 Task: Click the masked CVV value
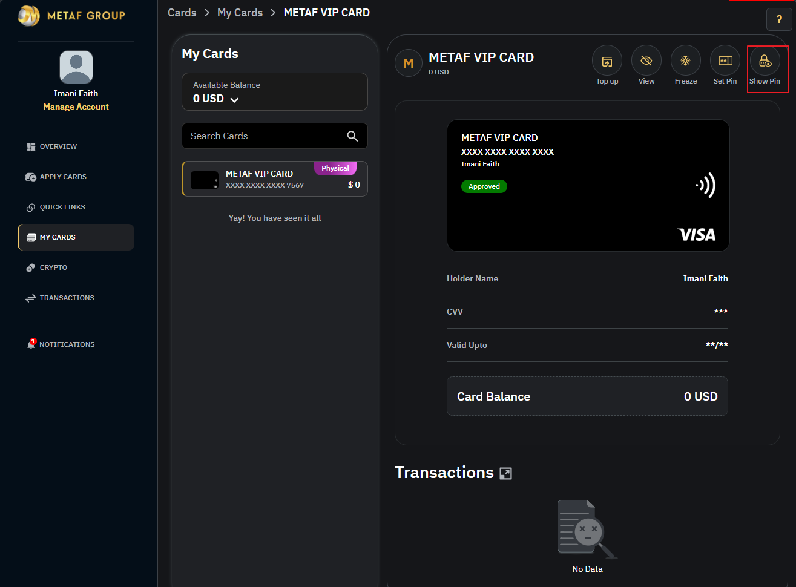721,312
